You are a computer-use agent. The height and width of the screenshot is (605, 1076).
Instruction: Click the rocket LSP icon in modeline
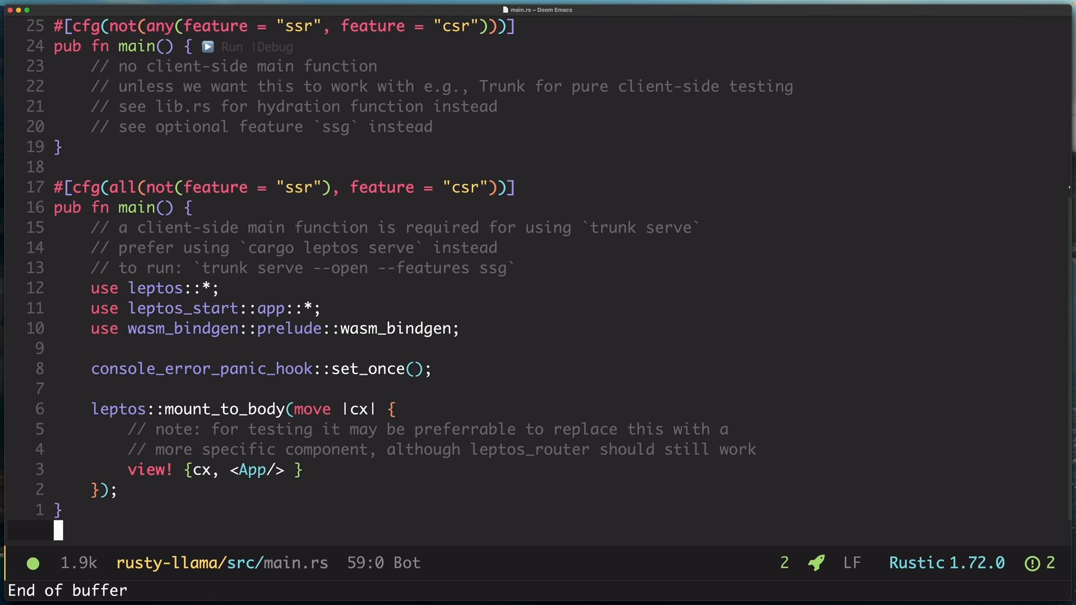[x=817, y=563]
